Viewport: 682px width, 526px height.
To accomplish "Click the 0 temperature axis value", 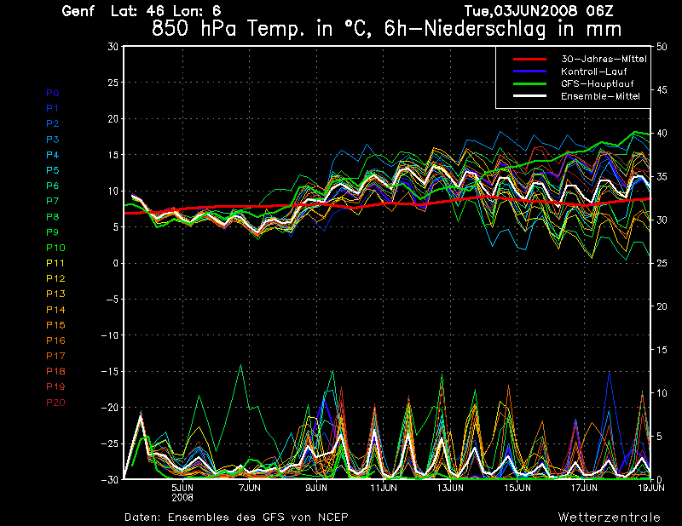I will tap(116, 263).
